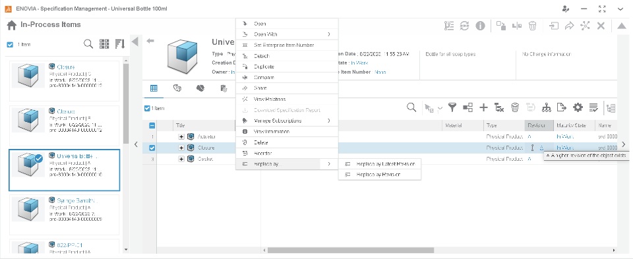This screenshot has height=259, width=633.
Task: Click the left chevron beside the table
Action: click(136, 144)
